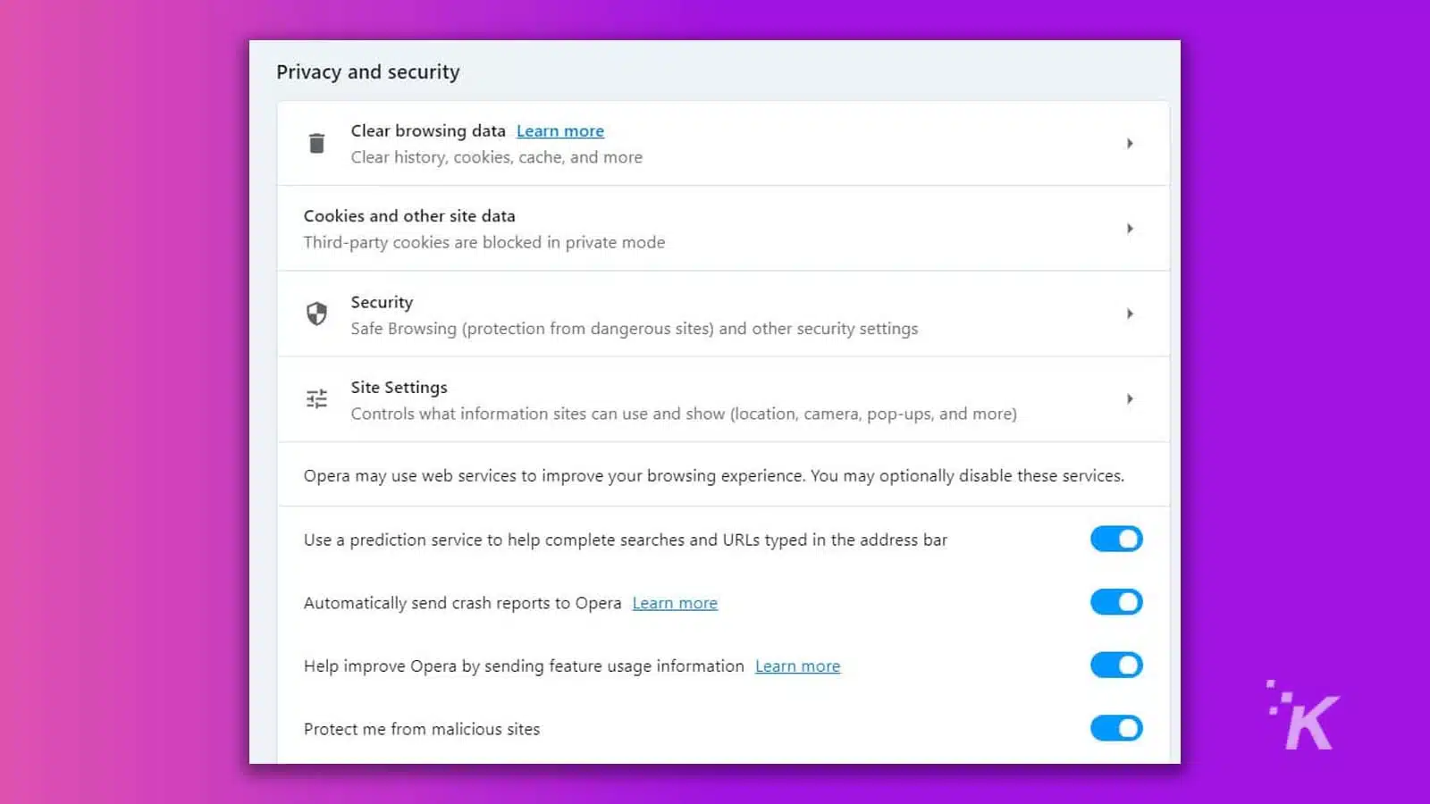Select the Security shield icon
This screenshot has width=1430, height=804.
point(316,314)
